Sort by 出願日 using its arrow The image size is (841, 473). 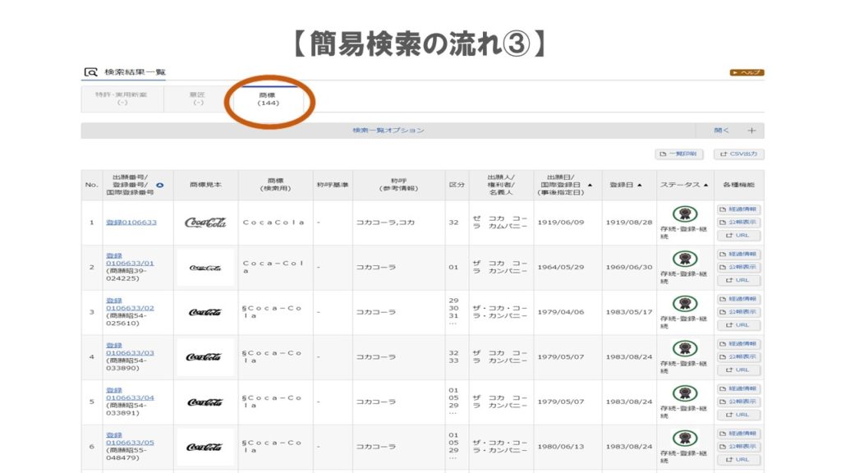[590, 185]
